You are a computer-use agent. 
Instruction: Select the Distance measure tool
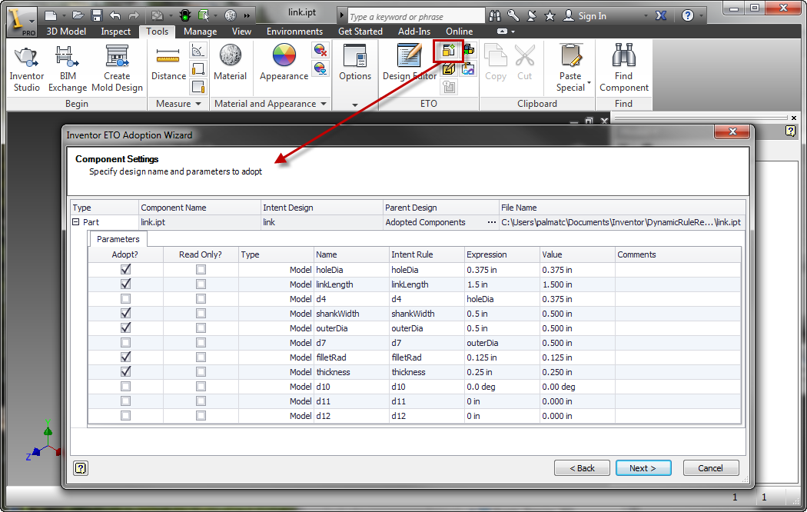pyautogui.click(x=168, y=64)
